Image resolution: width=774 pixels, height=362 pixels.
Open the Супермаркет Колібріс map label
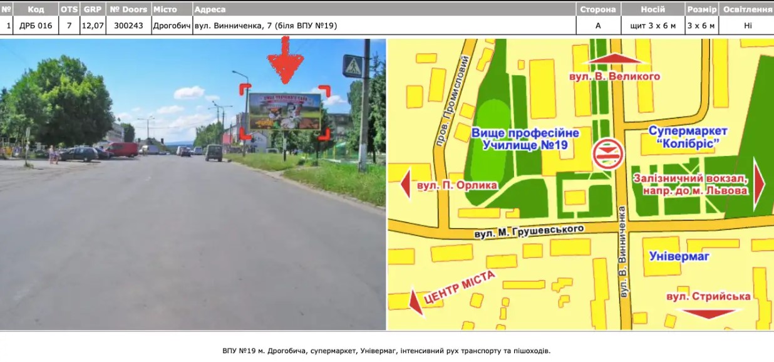[x=687, y=137]
